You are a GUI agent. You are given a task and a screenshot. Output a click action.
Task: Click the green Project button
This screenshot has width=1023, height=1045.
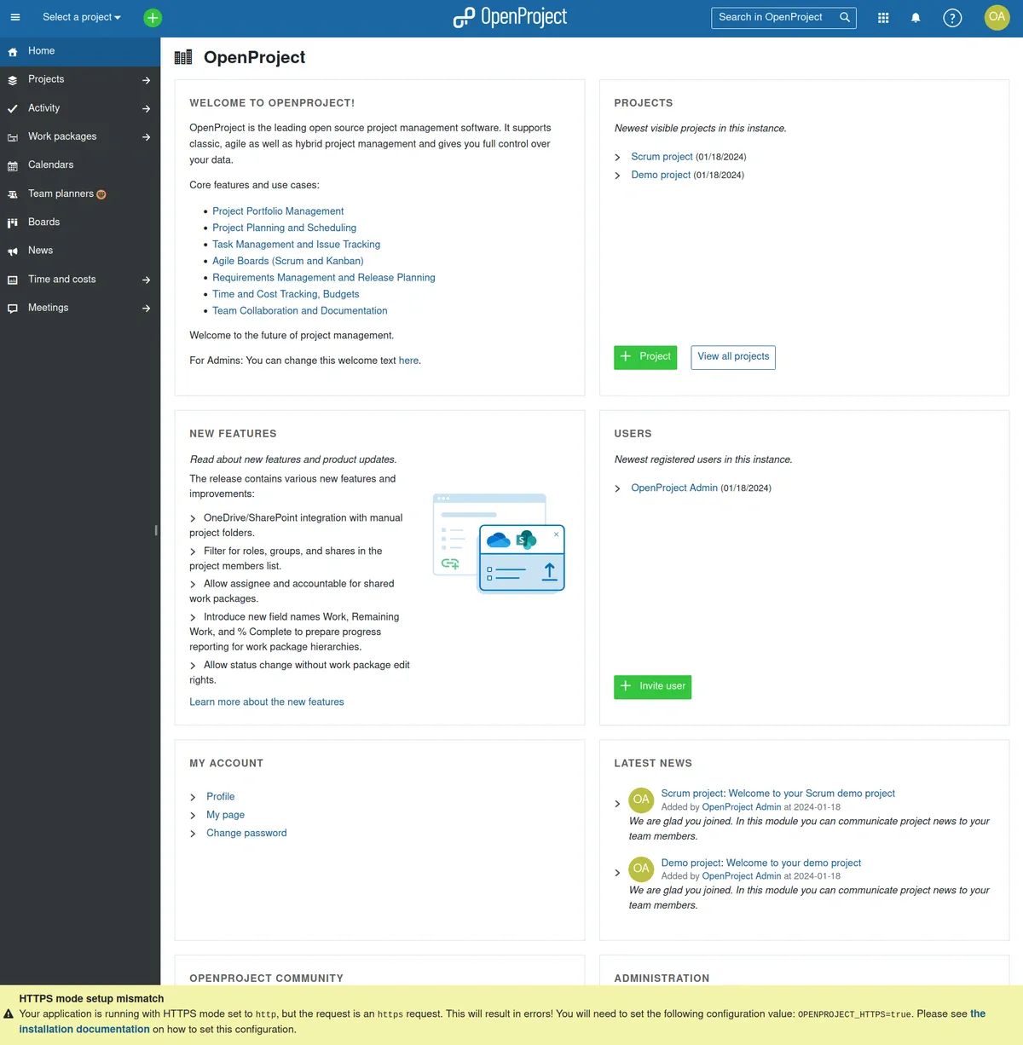[645, 357]
